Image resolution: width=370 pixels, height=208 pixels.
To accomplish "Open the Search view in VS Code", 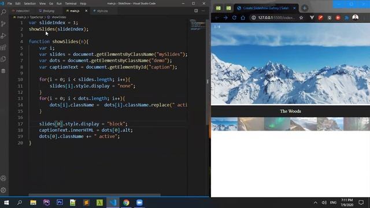I will coord(3,12).
